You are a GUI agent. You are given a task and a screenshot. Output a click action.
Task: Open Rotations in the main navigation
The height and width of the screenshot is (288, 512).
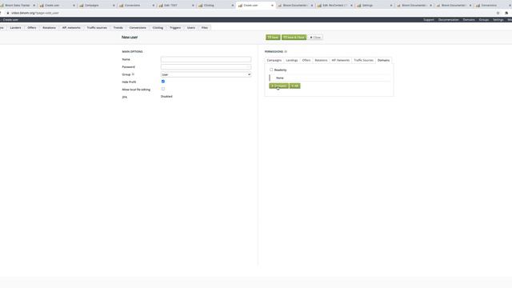pos(49,28)
